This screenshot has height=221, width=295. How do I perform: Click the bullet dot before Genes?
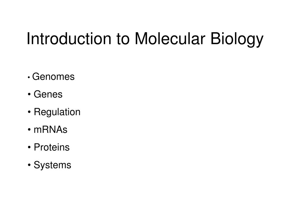[29, 94]
